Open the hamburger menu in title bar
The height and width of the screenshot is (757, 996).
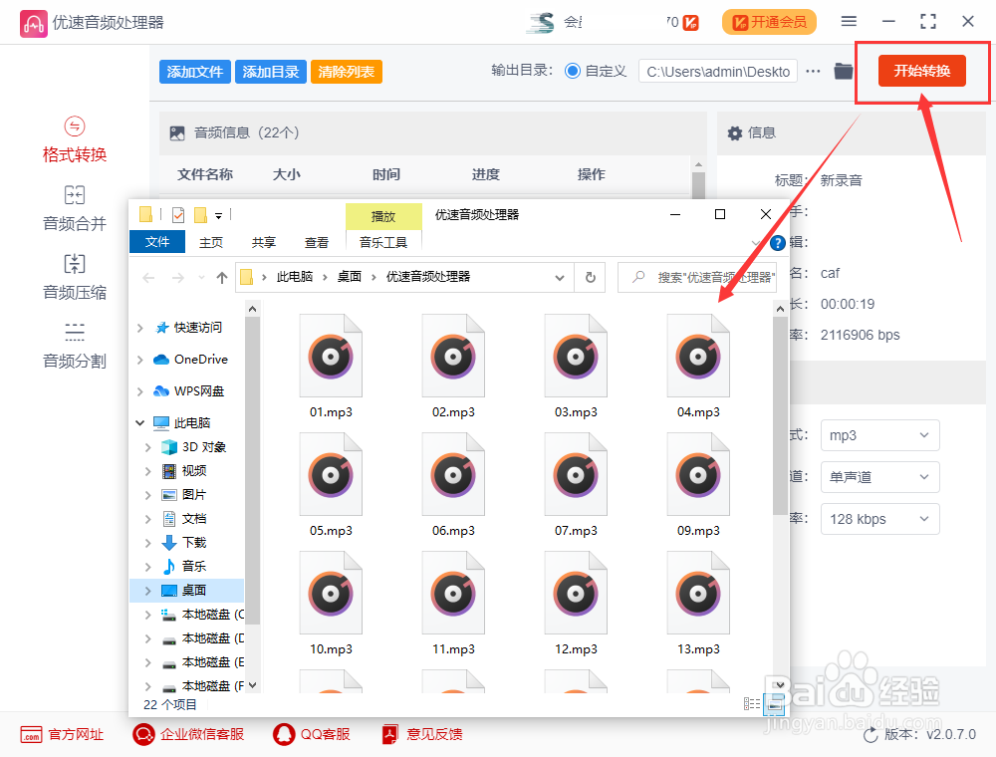(849, 22)
